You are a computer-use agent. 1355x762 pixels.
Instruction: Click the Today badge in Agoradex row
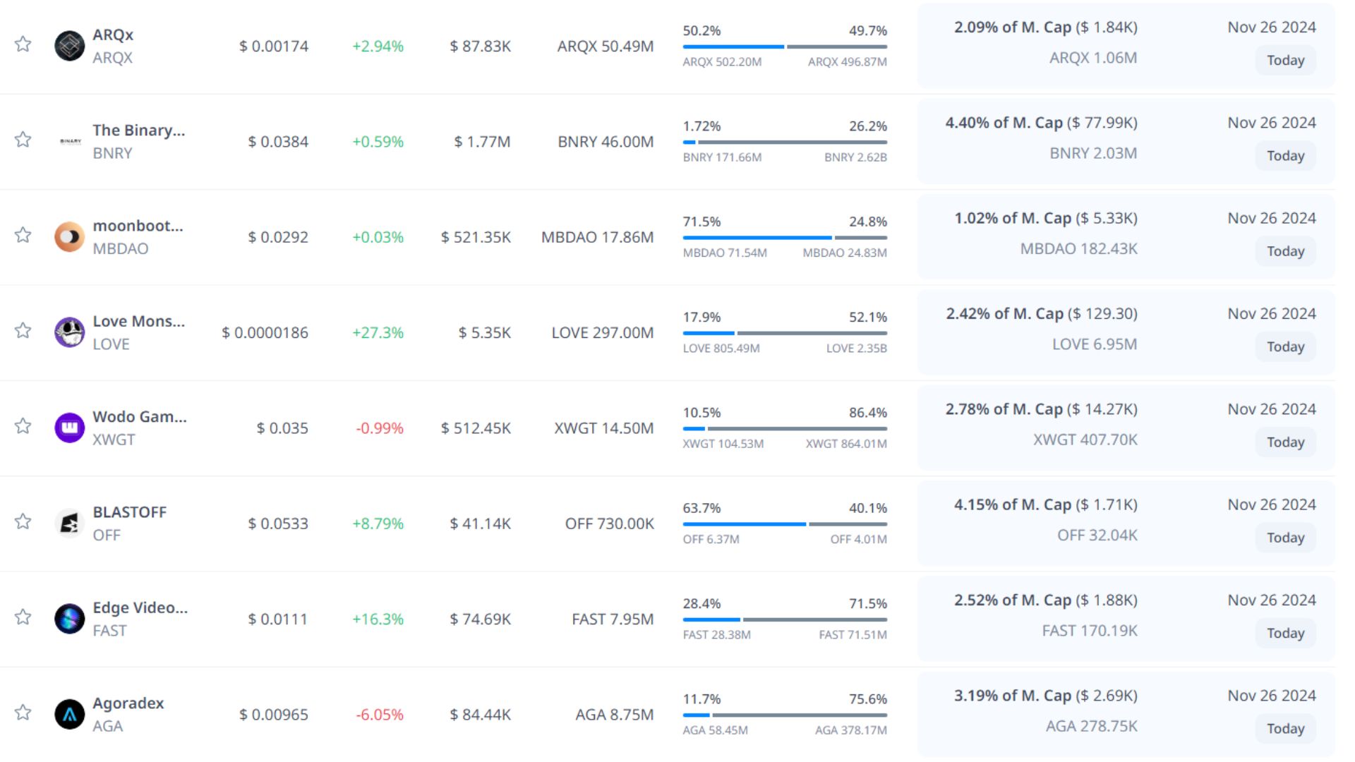(x=1284, y=729)
